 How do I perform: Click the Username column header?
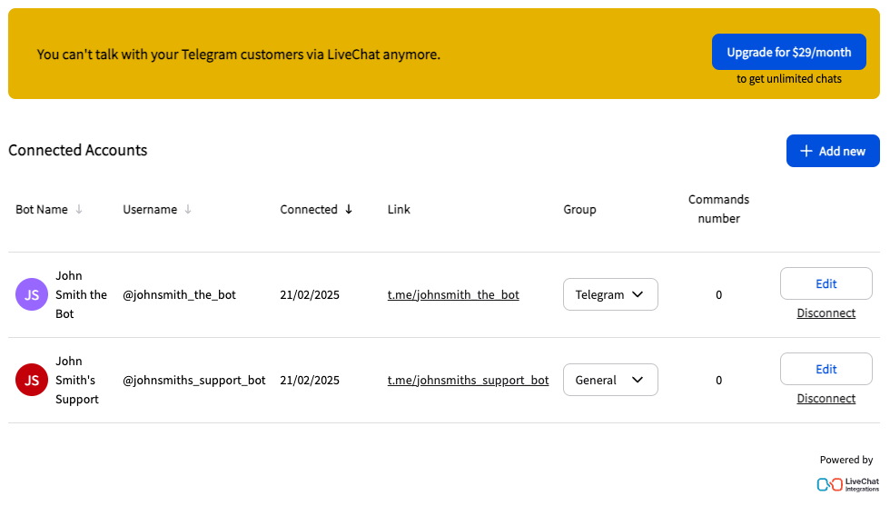(150, 210)
